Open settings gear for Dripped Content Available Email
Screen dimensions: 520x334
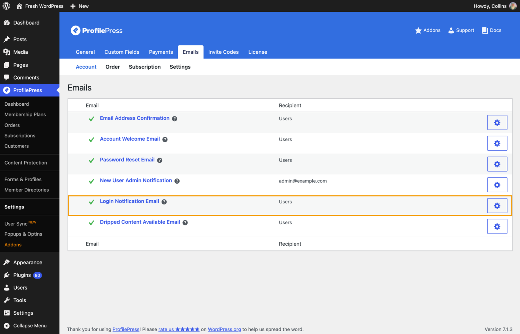tap(497, 226)
